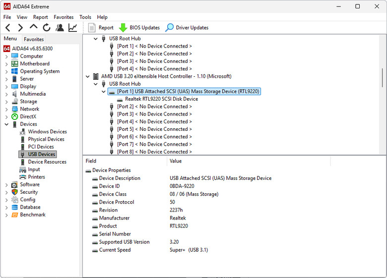The height and width of the screenshot is (278, 387).
Task: Open the View menu
Action: (x=22, y=17)
